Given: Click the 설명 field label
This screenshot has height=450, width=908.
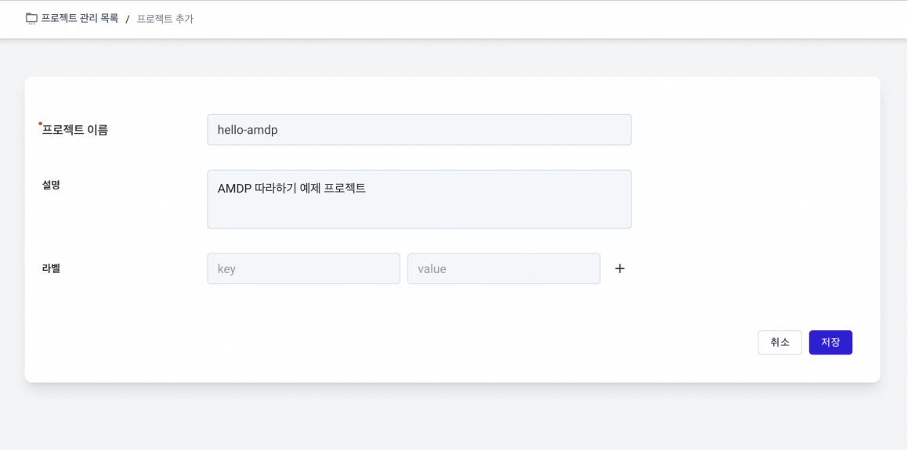Looking at the screenshot, I should coord(51,185).
